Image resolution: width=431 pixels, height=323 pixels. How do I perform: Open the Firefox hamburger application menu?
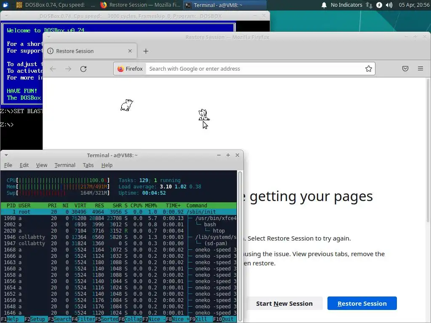coord(420,69)
